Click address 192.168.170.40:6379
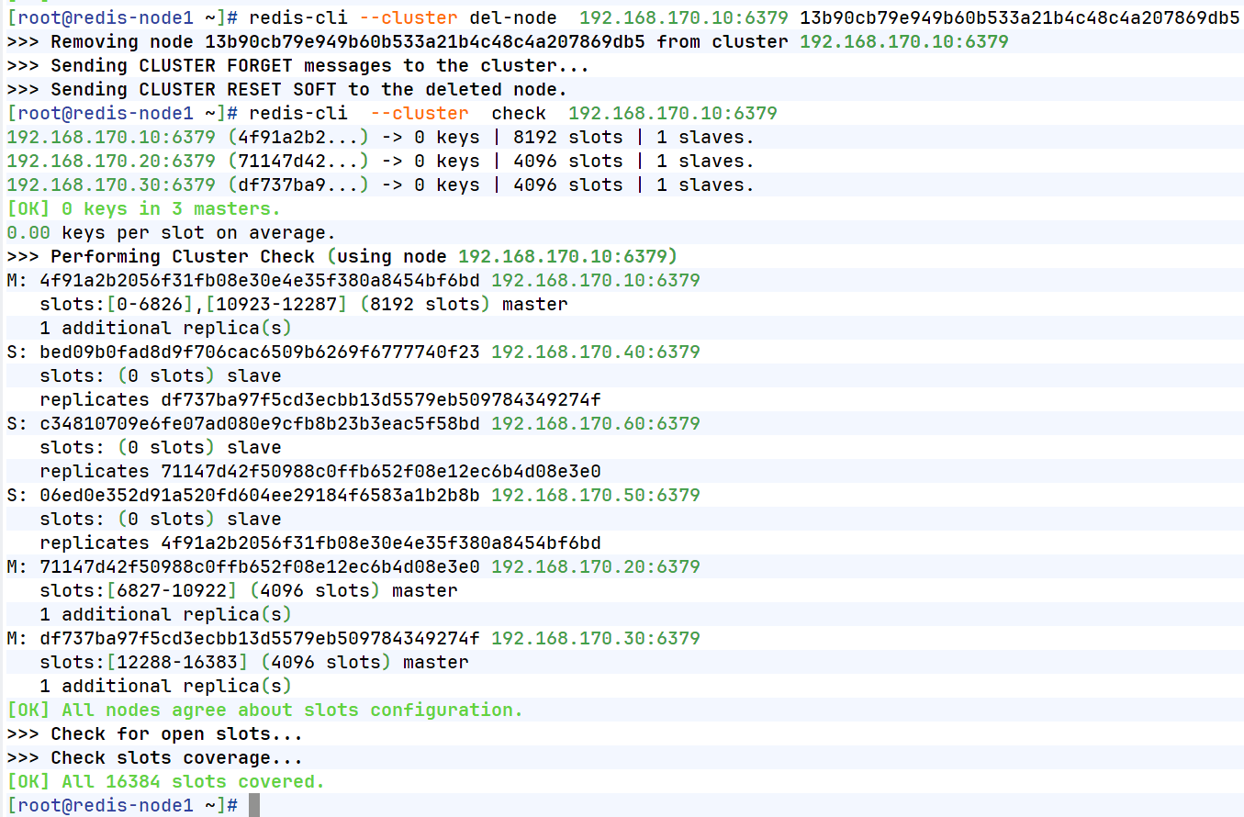This screenshot has width=1244, height=817. click(596, 352)
